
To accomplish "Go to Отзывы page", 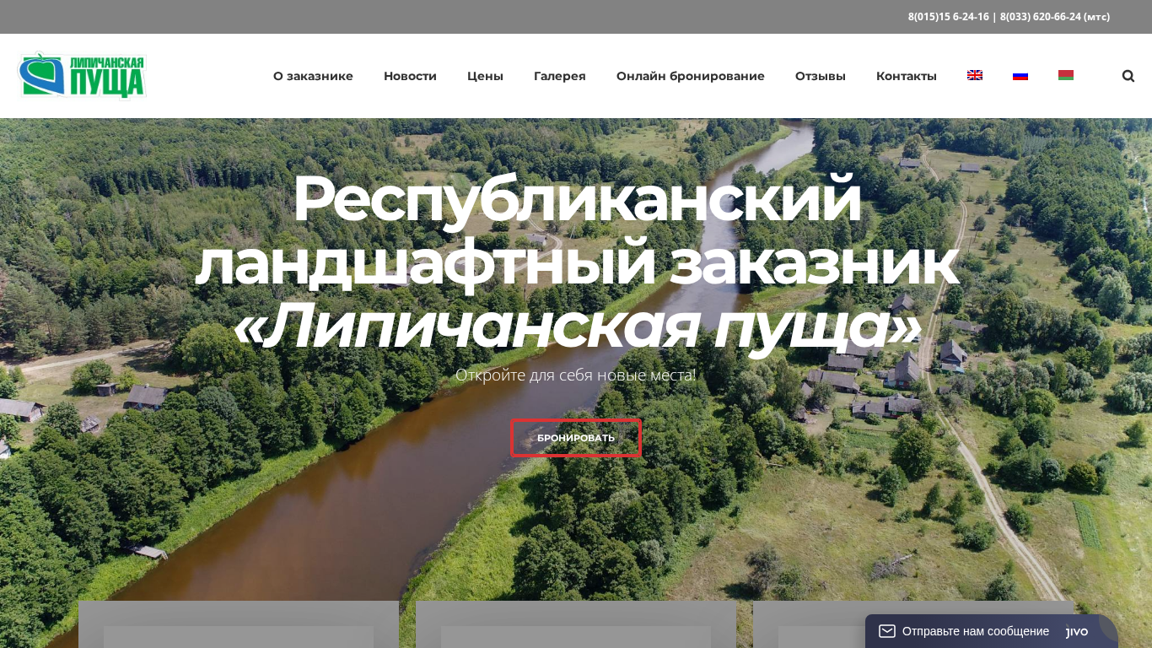I will [821, 76].
